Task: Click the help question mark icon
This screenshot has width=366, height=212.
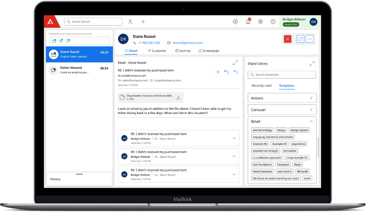Action: tap(273, 22)
